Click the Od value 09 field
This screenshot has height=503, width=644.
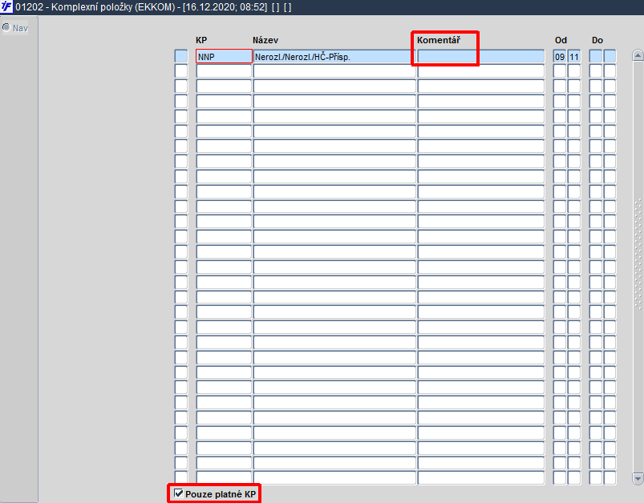560,57
